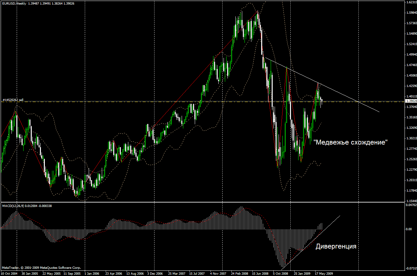
Task: Click the 1.49940 price axis label
Action: tap(411, 55)
